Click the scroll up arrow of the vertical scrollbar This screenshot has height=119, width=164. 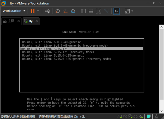[x=162, y=27]
